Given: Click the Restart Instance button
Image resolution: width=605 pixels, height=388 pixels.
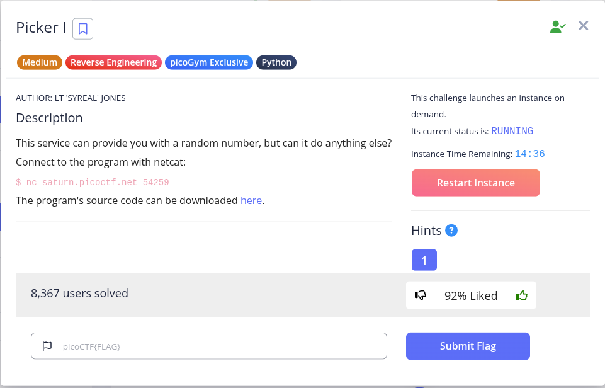Looking at the screenshot, I should tap(476, 183).
